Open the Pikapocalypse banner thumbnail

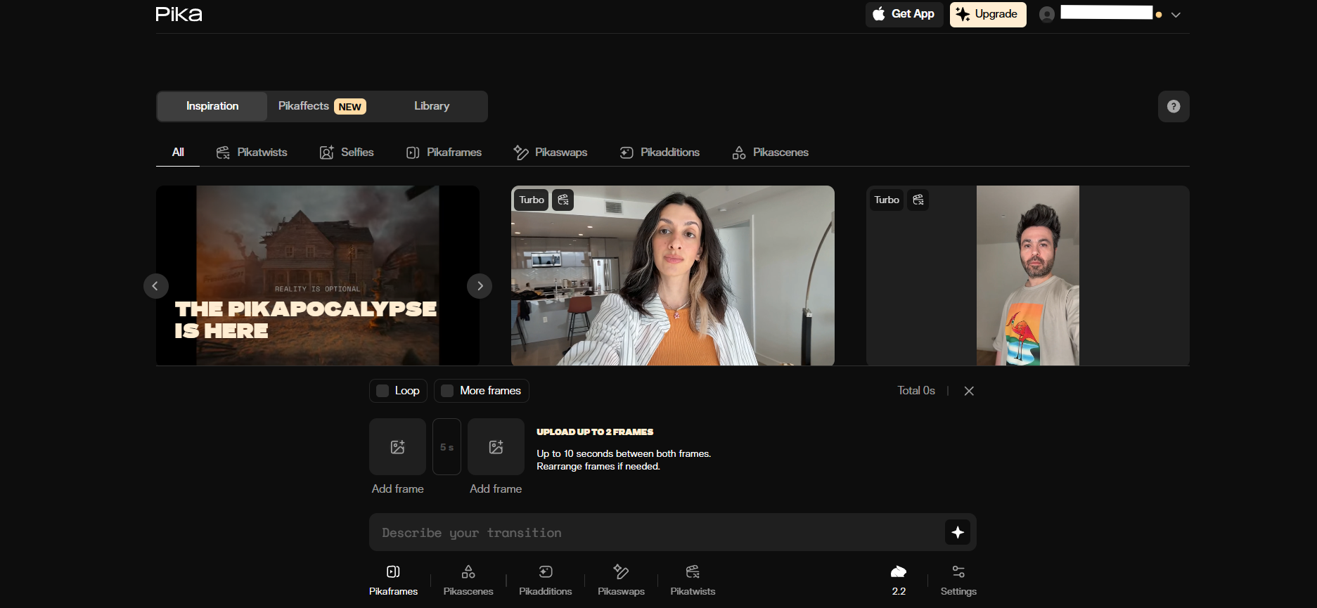[318, 276]
